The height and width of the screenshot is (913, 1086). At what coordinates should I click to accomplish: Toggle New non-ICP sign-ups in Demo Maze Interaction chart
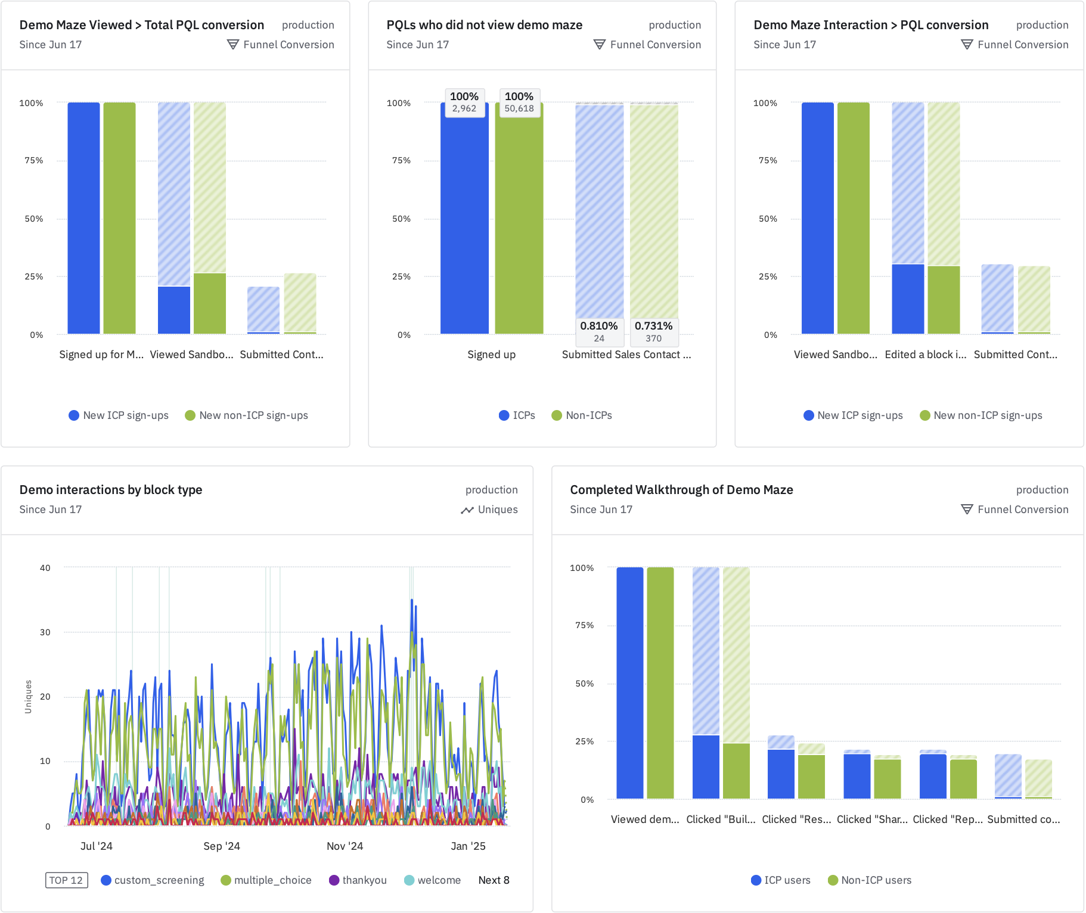pos(981,415)
